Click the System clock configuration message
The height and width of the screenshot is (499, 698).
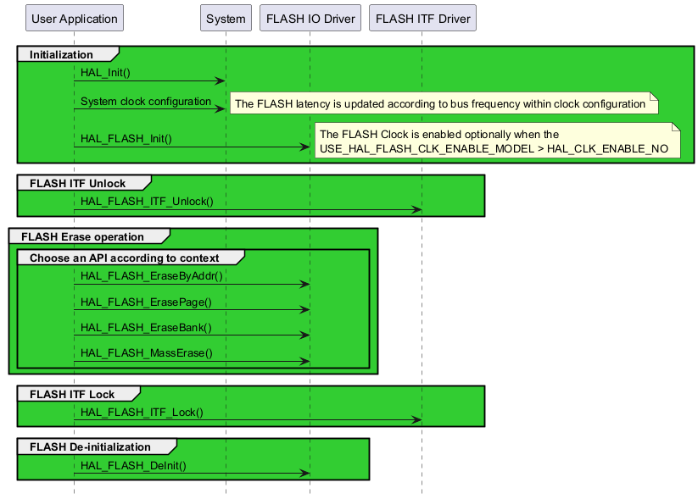(x=146, y=102)
